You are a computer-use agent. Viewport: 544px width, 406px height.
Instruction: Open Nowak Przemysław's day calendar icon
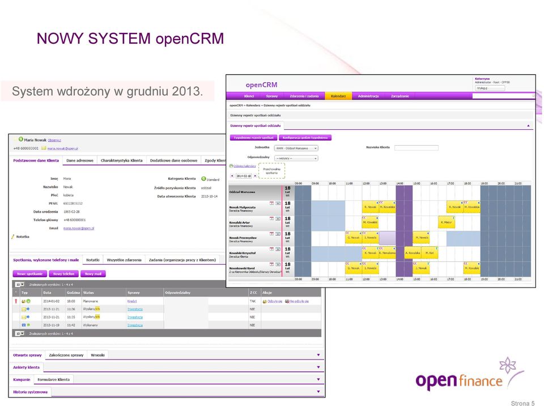[272, 234]
